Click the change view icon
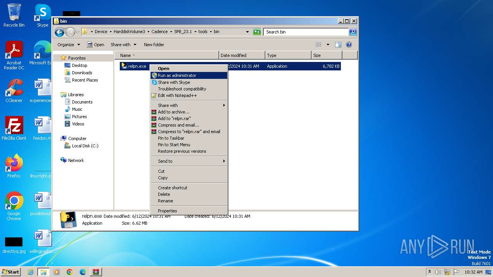 click(x=318, y=45)
